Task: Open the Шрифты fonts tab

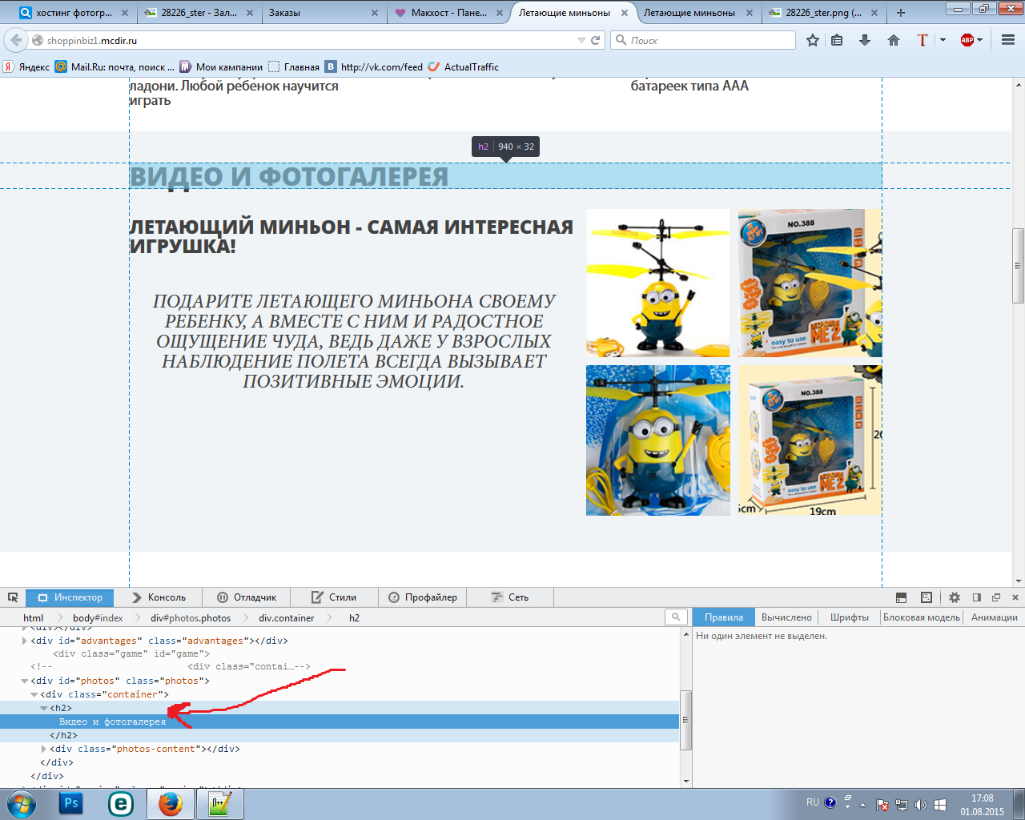Action: [x=849, y=617]
